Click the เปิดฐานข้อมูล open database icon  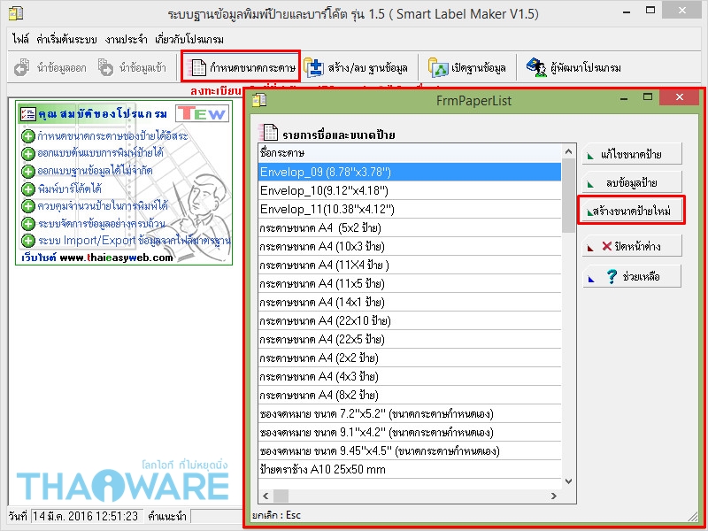click(437, 67)
